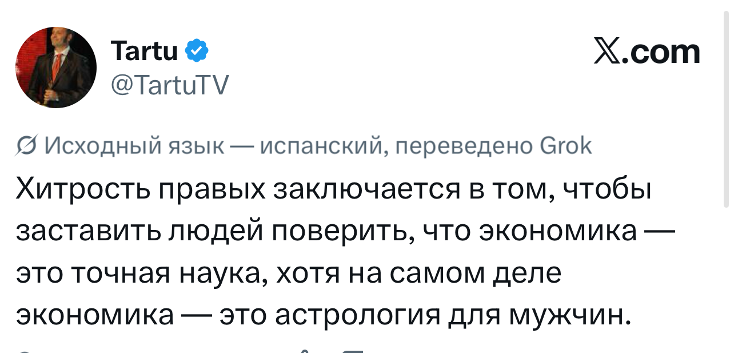This screenshot has height=353, width=734.
Task: Open the Tartu profile avatar photo
Action: [56, 68]
